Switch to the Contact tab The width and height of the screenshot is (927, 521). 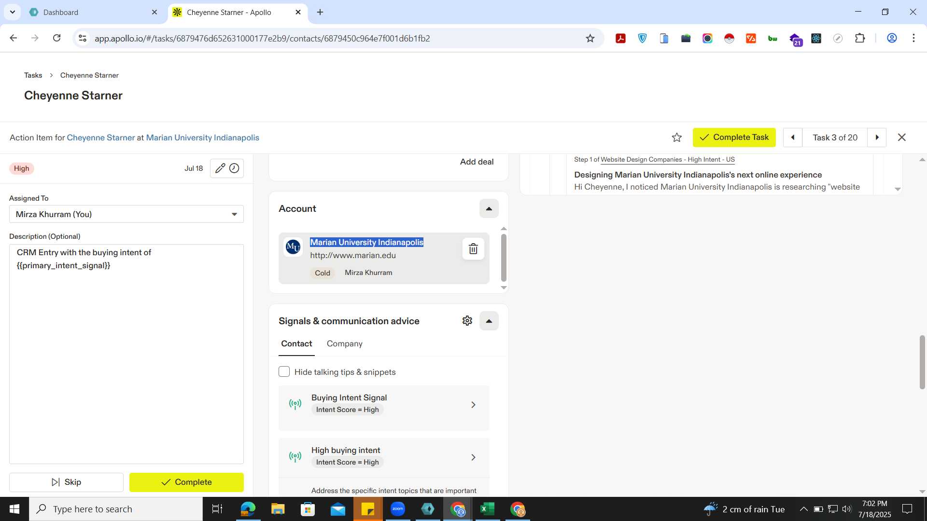pyautogui.click(x=296, y=343)
